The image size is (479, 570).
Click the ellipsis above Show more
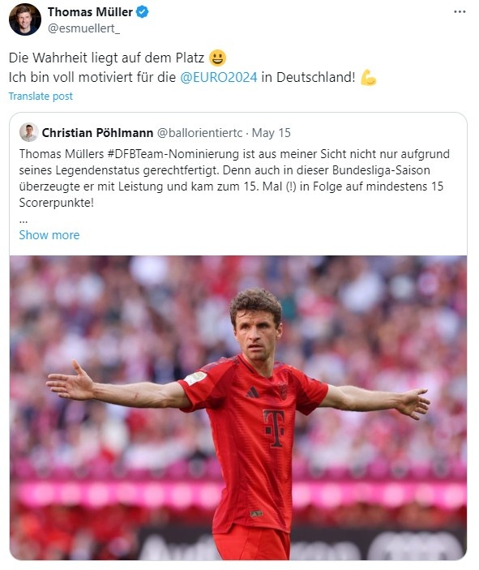tap(24, 221)
